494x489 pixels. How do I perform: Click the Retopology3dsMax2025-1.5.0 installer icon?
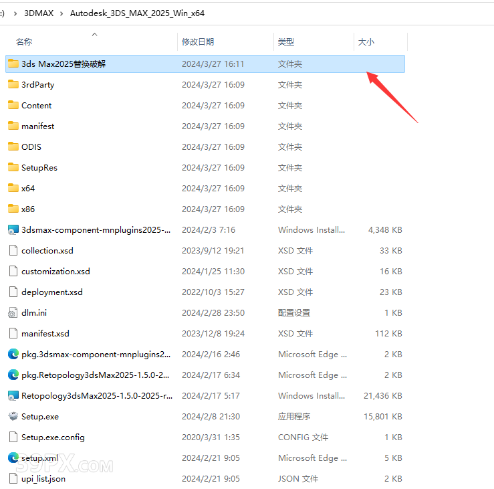(13, 395)
